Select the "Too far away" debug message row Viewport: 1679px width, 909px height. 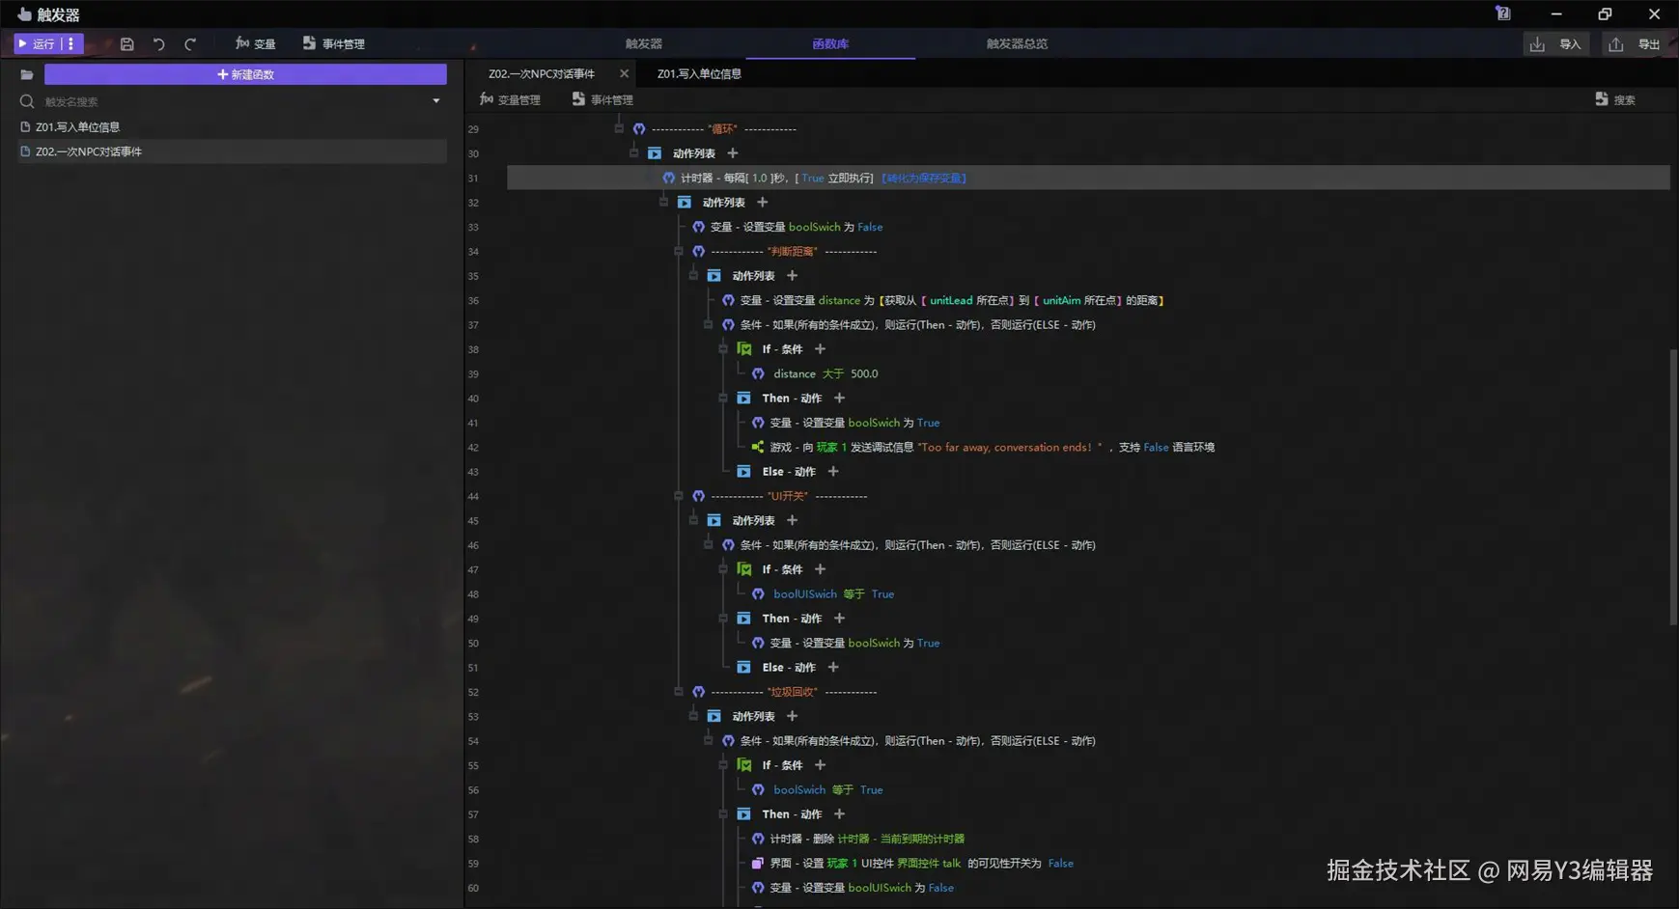tap(983, 448)
